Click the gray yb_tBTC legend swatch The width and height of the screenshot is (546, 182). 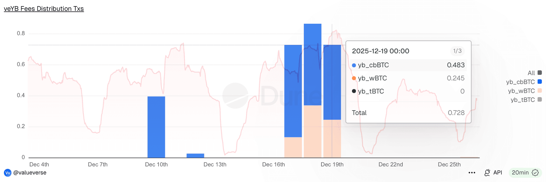coord(540,100)
